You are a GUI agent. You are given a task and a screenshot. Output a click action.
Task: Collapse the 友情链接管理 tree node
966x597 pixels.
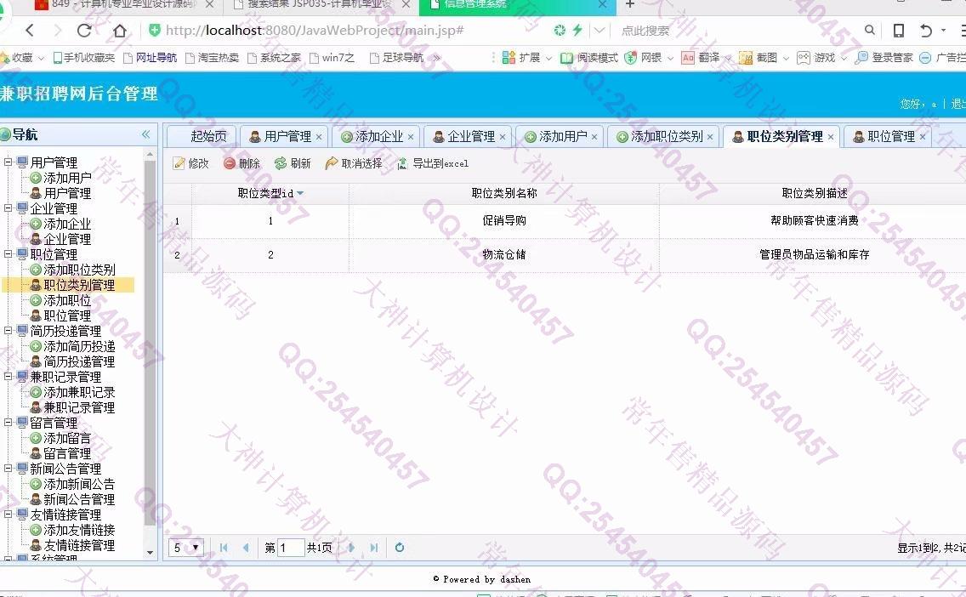[x=8, y=515]
